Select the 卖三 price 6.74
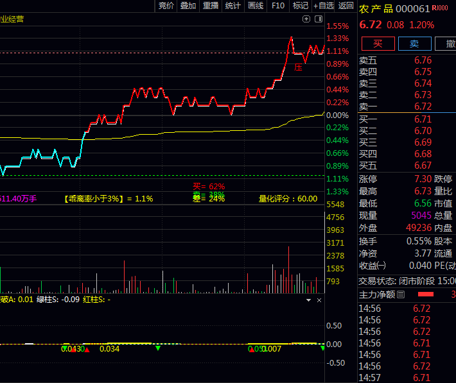Viewport: 456px width, 383px height. pos(423,83)
